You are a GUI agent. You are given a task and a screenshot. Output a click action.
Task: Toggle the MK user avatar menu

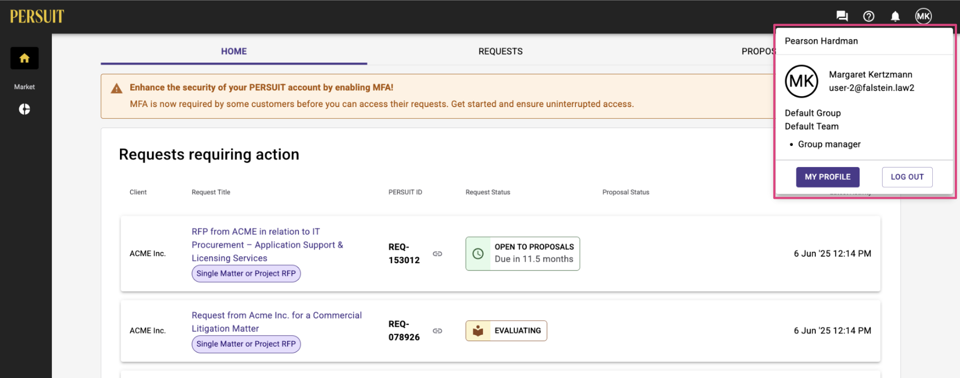924,16
